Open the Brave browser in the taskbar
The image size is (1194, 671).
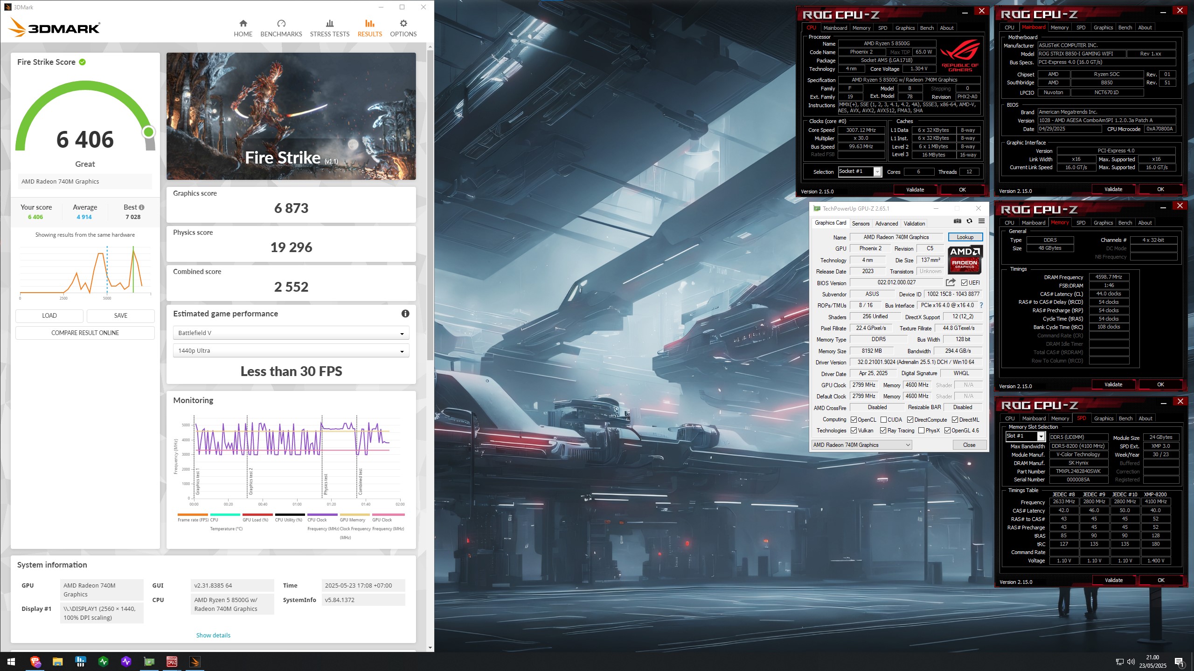coord(35,662)
